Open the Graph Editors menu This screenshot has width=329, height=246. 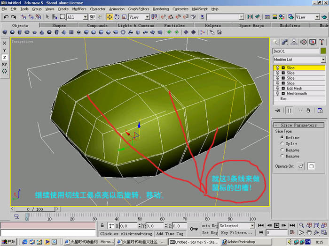pos(139,9)
